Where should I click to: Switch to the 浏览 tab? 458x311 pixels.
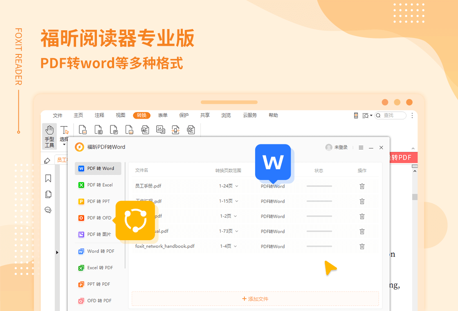click(x=226, y=115)
